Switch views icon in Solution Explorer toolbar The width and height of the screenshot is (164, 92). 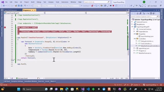140,14
